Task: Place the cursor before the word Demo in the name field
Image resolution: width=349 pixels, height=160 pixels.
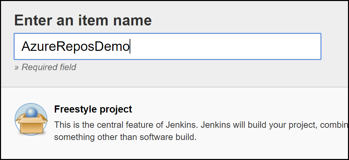Action: tap(94, 46)
